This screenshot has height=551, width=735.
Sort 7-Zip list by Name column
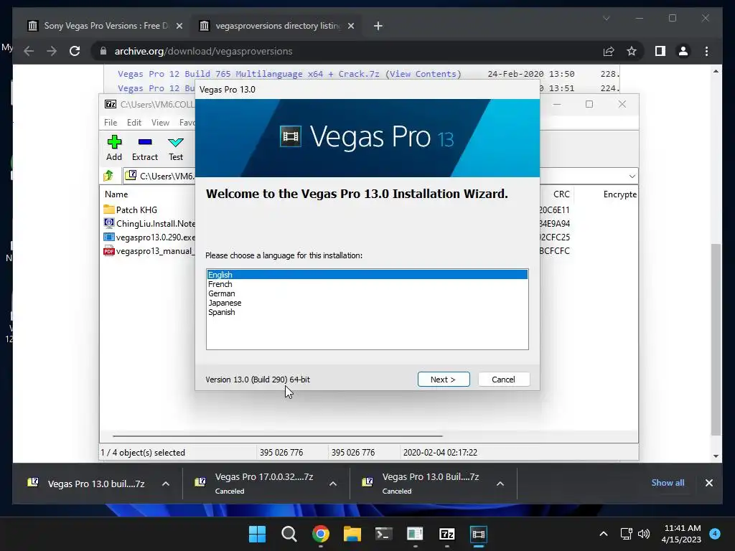[116, 194]
